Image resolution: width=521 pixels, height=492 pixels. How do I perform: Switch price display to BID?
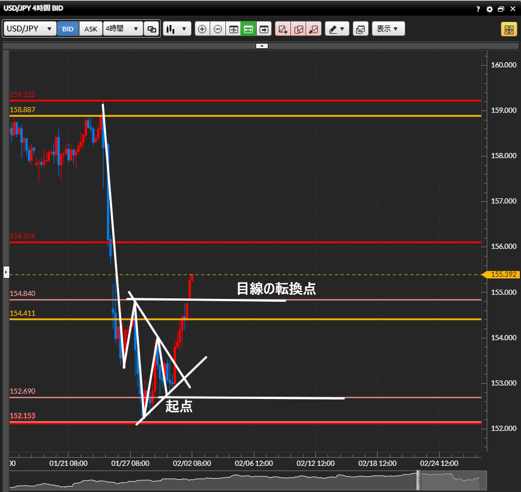tap(68, 28)
